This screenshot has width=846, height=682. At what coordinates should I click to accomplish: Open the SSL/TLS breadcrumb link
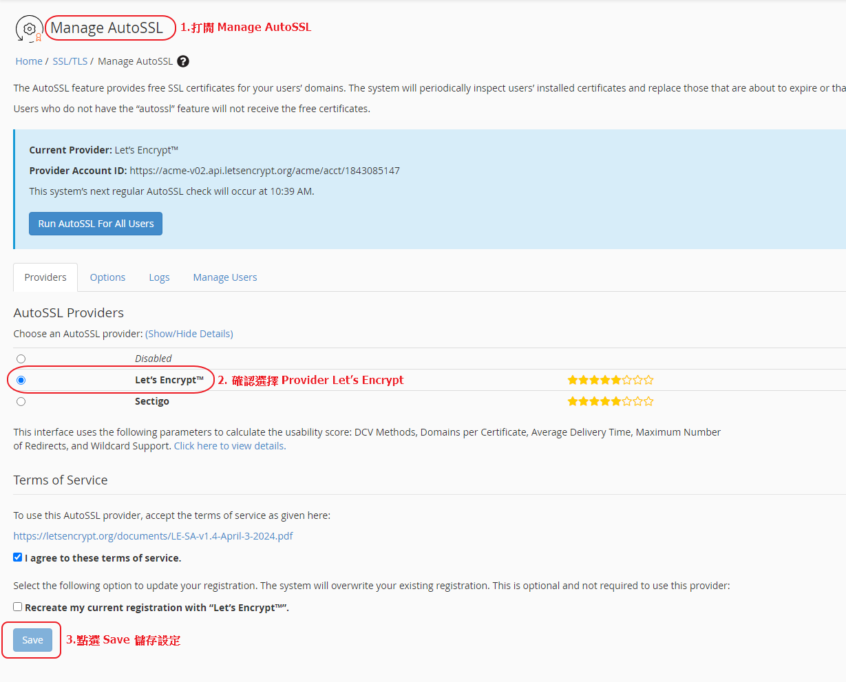tap(70, 61)
